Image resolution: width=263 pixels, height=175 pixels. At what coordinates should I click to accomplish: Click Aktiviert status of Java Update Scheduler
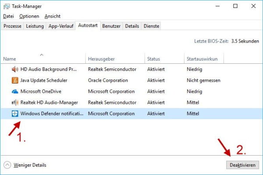pyautogui.click(x=156, y=80)
